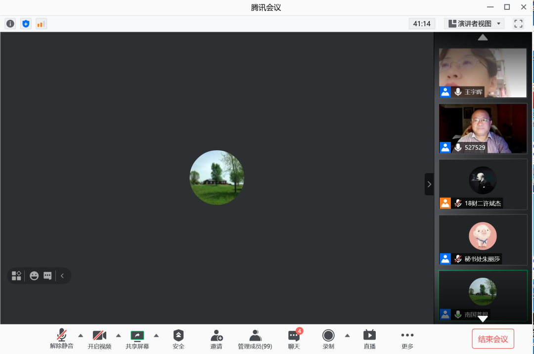This screenshot has width=534, height=354.
Task: Select 527529 video thumbnail
Action: click(483, 129)
